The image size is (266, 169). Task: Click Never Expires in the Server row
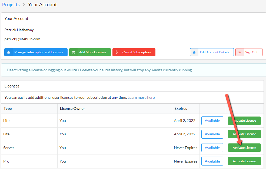(x=186, y=148)
